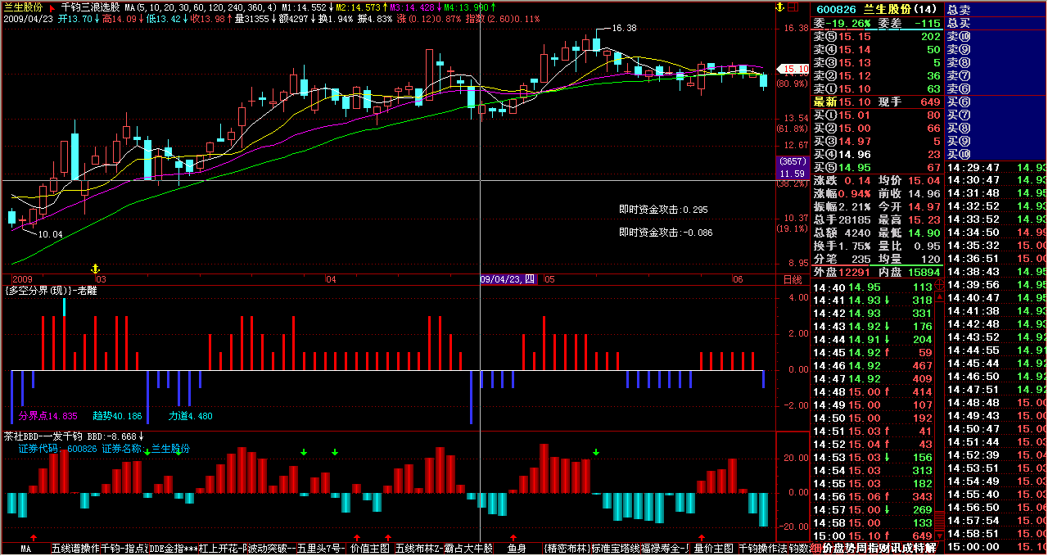Open the 五里头7号- tab

[x=322, y=548]
